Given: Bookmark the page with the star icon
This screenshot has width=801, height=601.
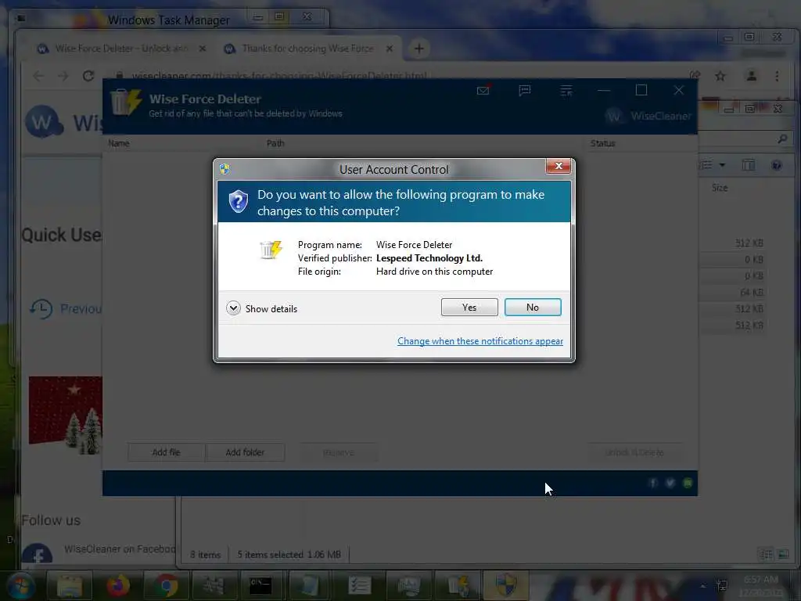Looking at the screenshot, I should coord(720,76).
